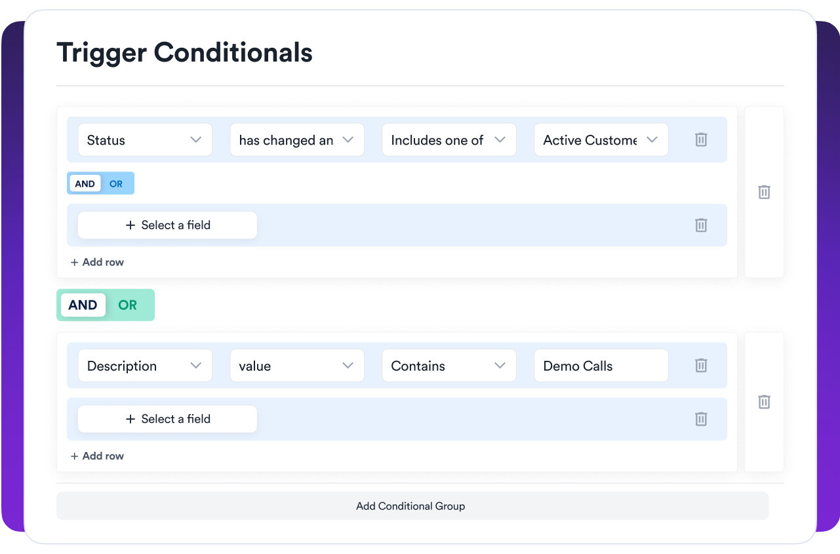Screen dimensions: 840x554
Task: Click the Add Conditional Group button
Action: 412,506
